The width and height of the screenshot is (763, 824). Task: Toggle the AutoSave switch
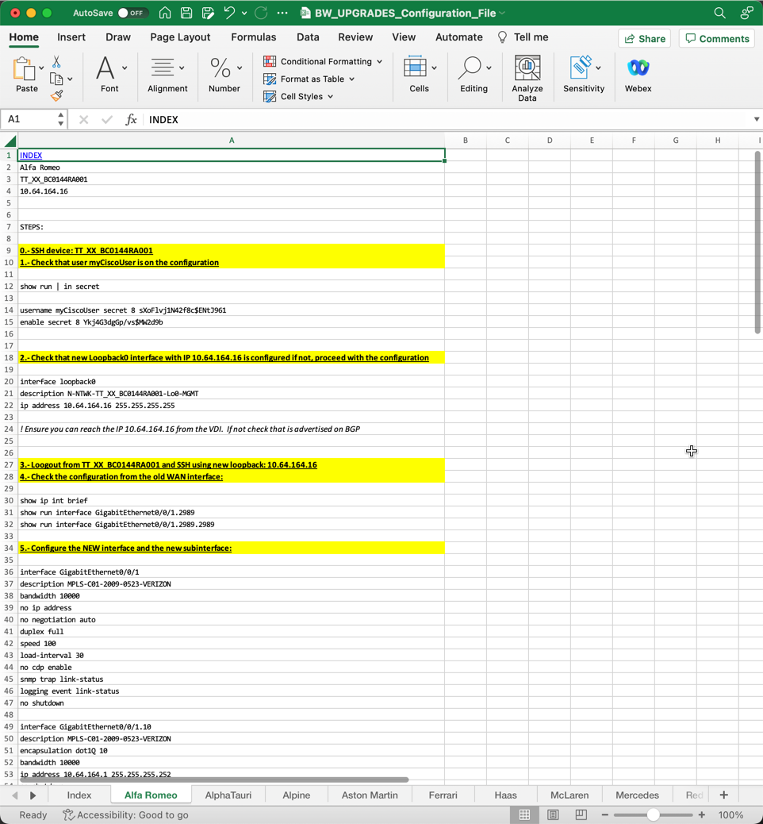[133, 13]
